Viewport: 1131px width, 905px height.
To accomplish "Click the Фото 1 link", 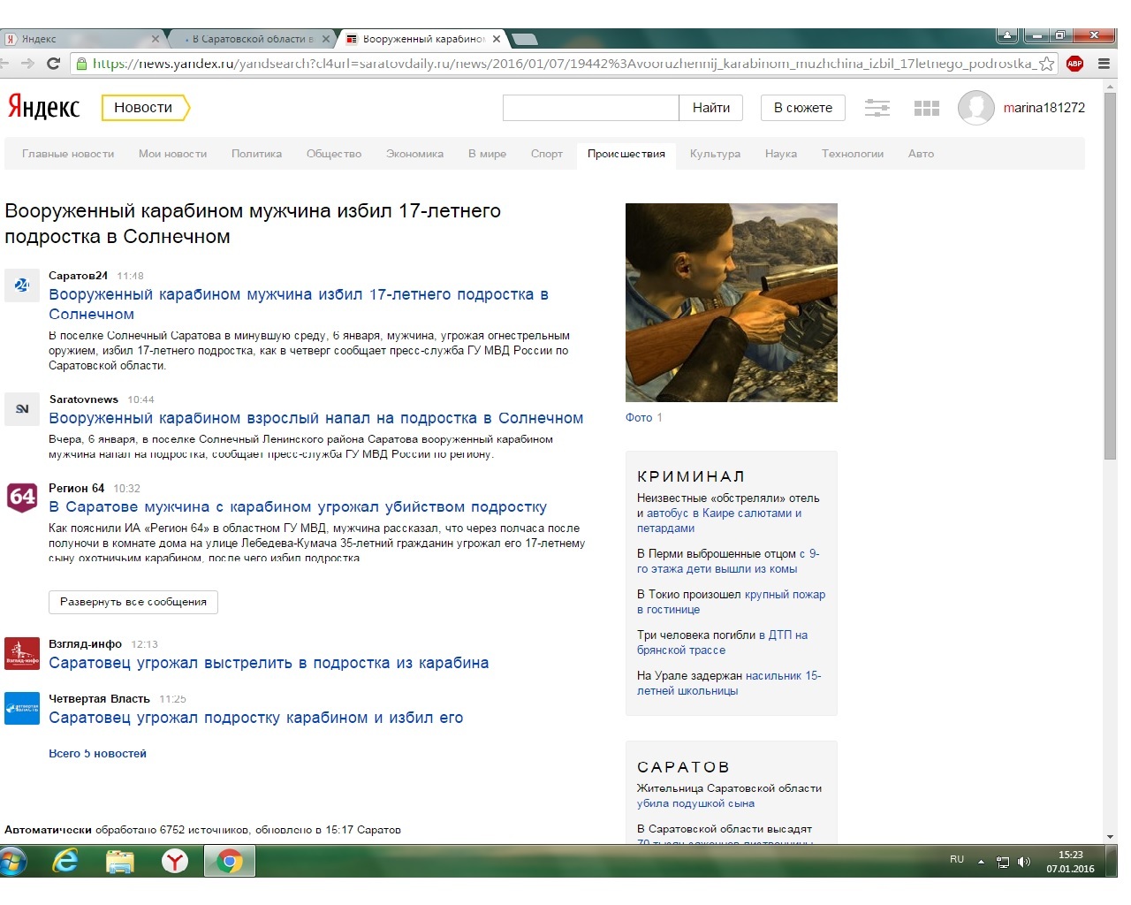I will tap(643, 417).
